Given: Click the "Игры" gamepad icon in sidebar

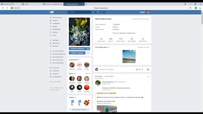Looking at the screenshot, I should pos(51,35).
